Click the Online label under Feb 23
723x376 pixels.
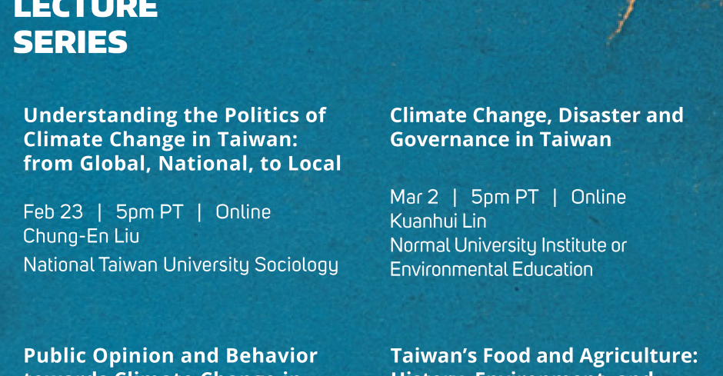[243, 212]
